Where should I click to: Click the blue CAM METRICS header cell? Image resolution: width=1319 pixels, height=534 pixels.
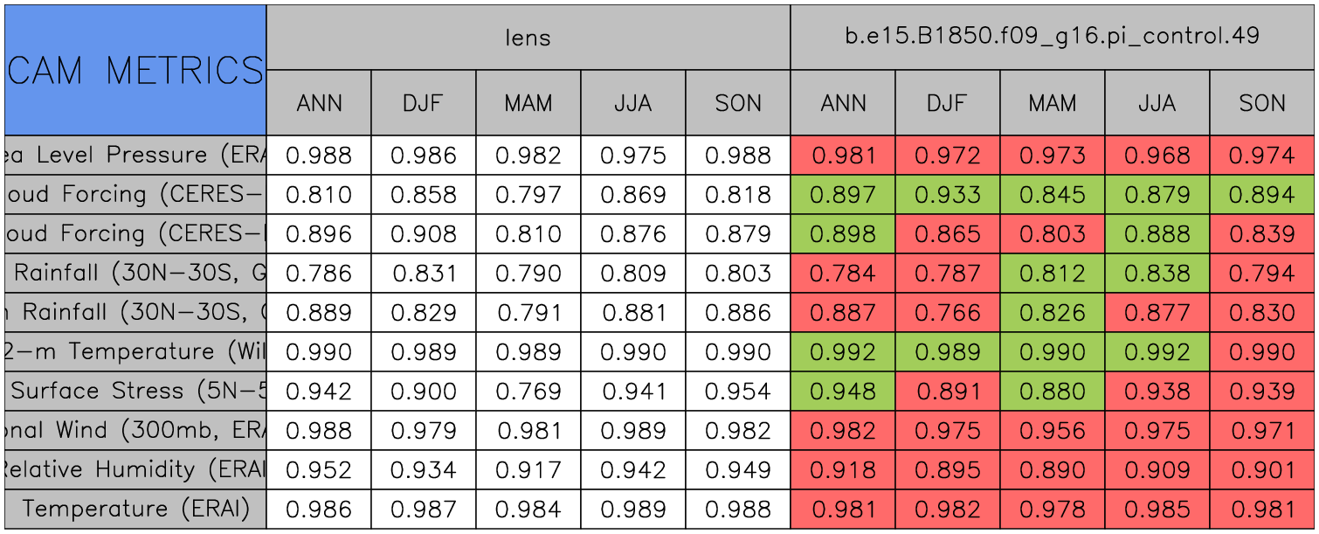[135, 70]
